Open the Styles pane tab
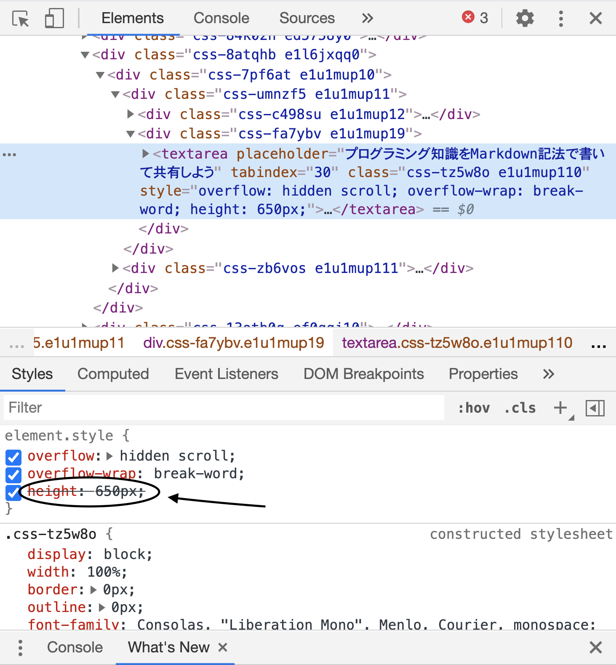The height and width of the screenshot is (665, 616). pos(32,374)
